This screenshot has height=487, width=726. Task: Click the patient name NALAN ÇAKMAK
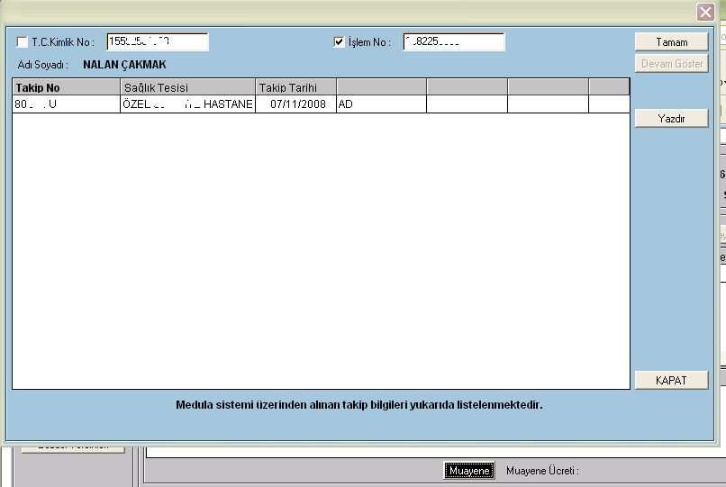click(x=124, y=65)
